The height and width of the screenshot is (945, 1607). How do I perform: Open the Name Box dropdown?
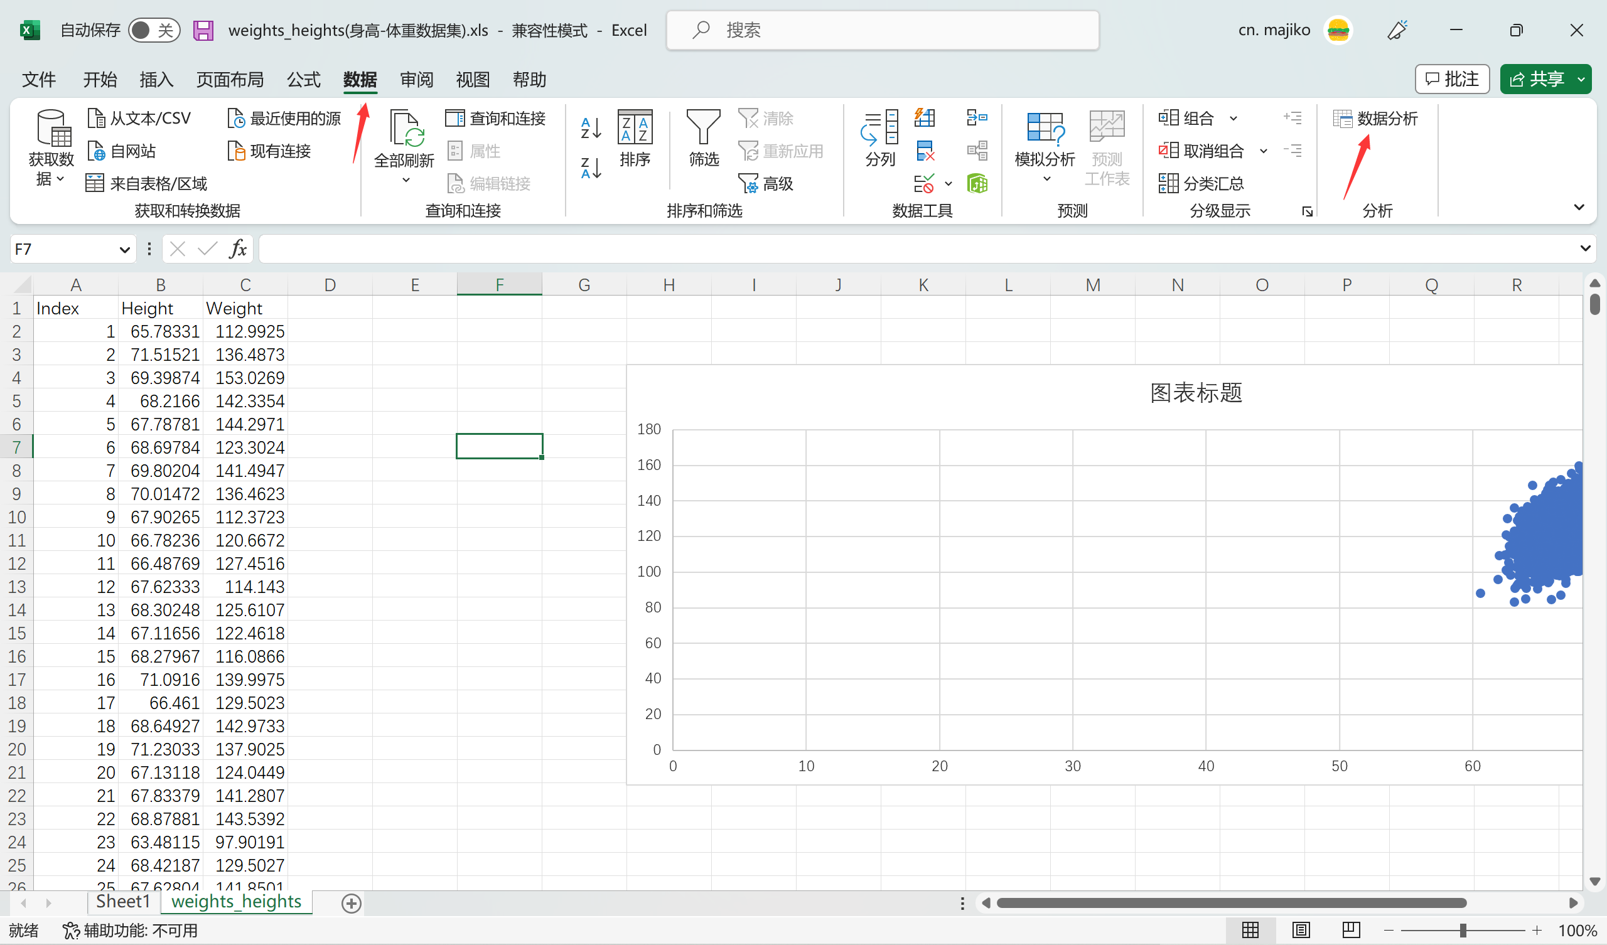124,249
